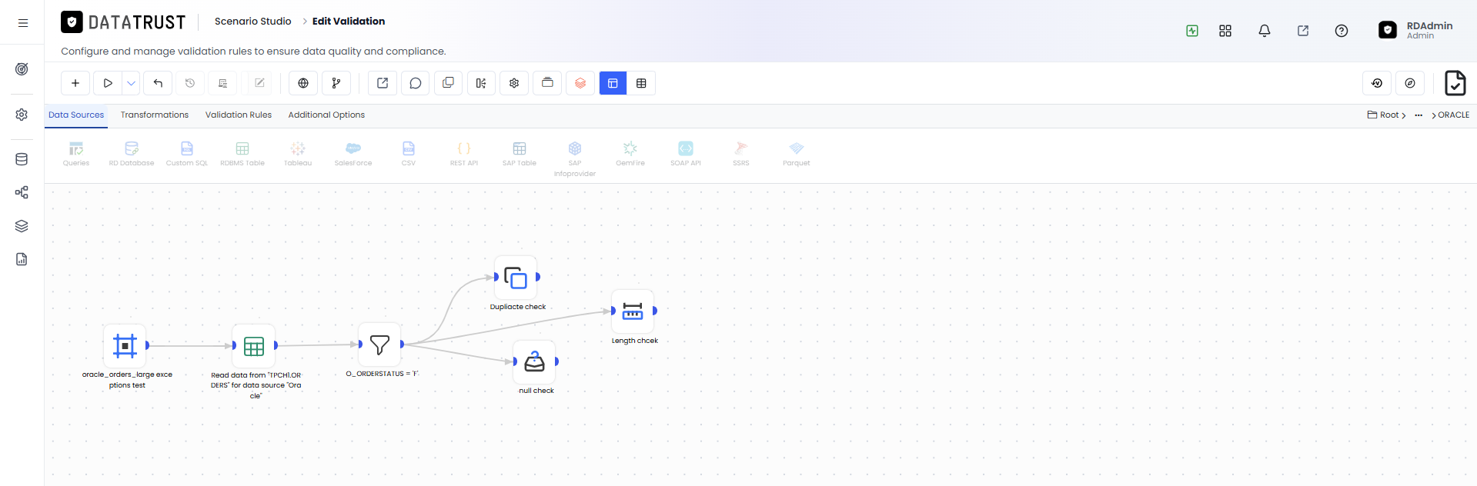The width and height of the screenshot is (1477, 486).
Task: Click the orange layers toolbar icon
Action: coord(580,83)
